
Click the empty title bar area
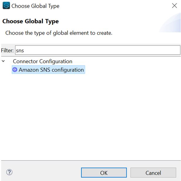click(118, 6)
